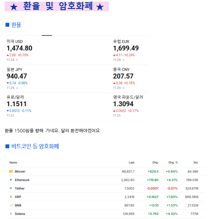The width and height of the screenshot is (209, 219).
Task: Click the XRP cross icon
Action: [x=11, y=197]
